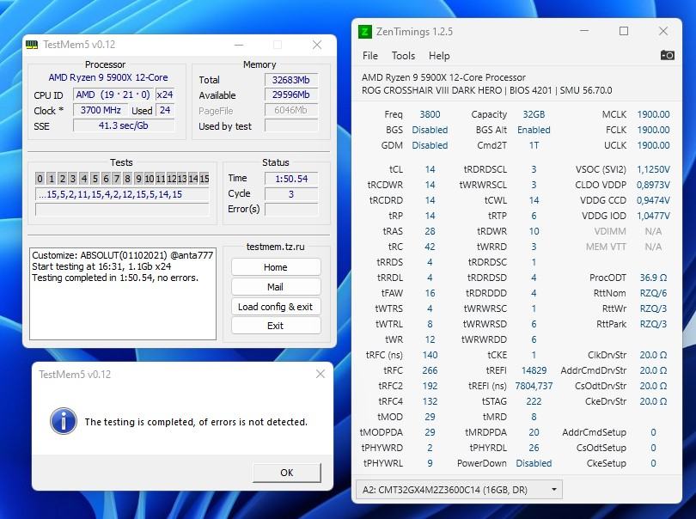The width and height of the screenshot is (696, 519).
Task: Click the RttPark value RZQ/3
Action: click(x=653, y=324)
